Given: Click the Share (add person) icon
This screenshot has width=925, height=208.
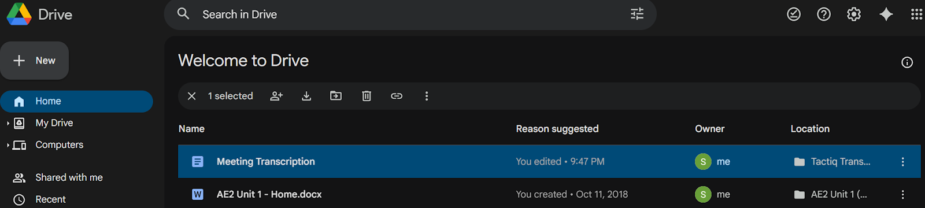Looking at the screenshot, I should coord(276,96).
